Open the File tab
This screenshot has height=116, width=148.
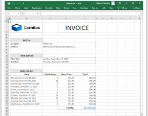pos(9,8)
